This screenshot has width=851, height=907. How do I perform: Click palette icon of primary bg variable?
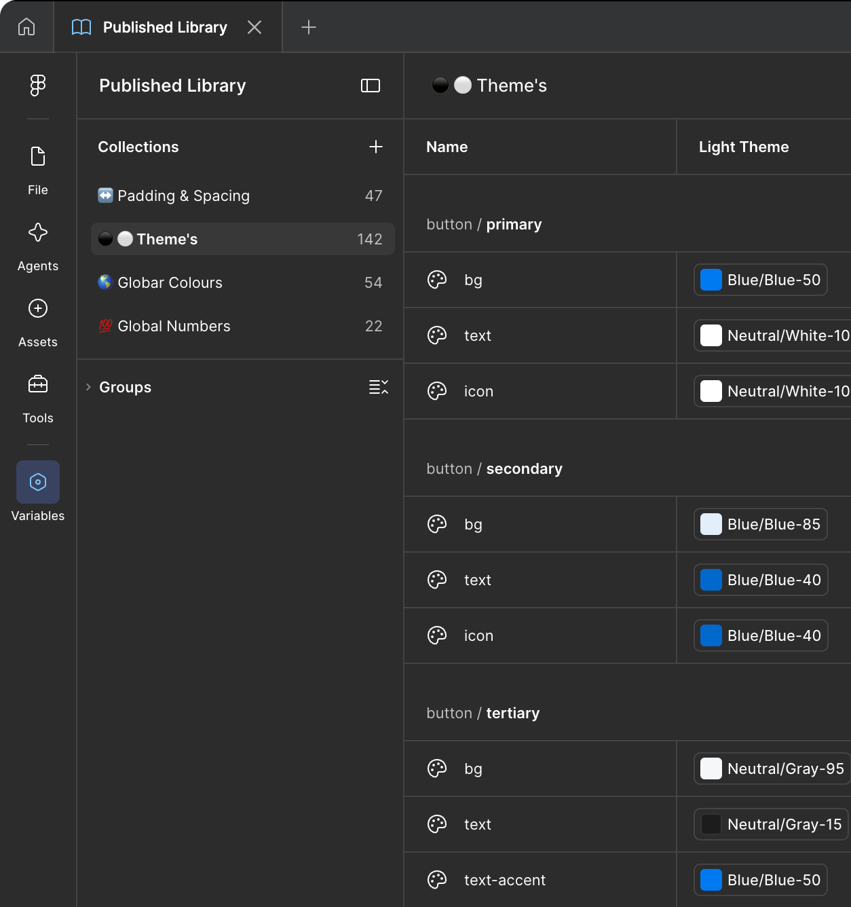(x=437, y=280)
